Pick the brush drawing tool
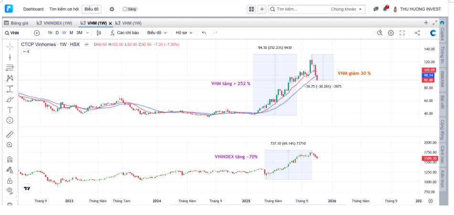Screen dimensions: 454x215 (x=10, y=99)
